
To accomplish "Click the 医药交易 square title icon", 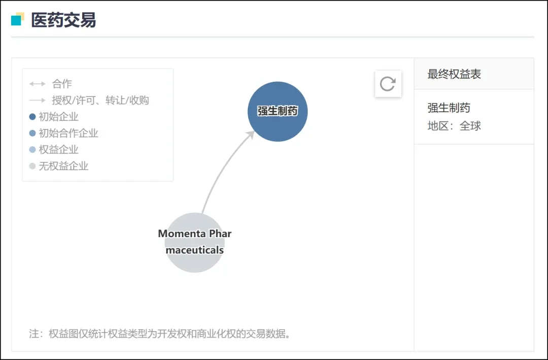I will [17, 19].
